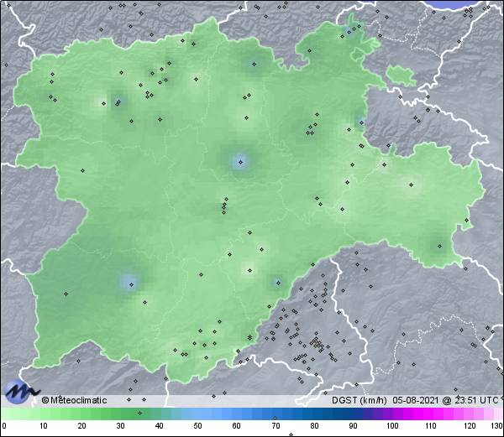Click the time 23:51 UTC
This screenshot has height=437, width=504.
point(475,400)
